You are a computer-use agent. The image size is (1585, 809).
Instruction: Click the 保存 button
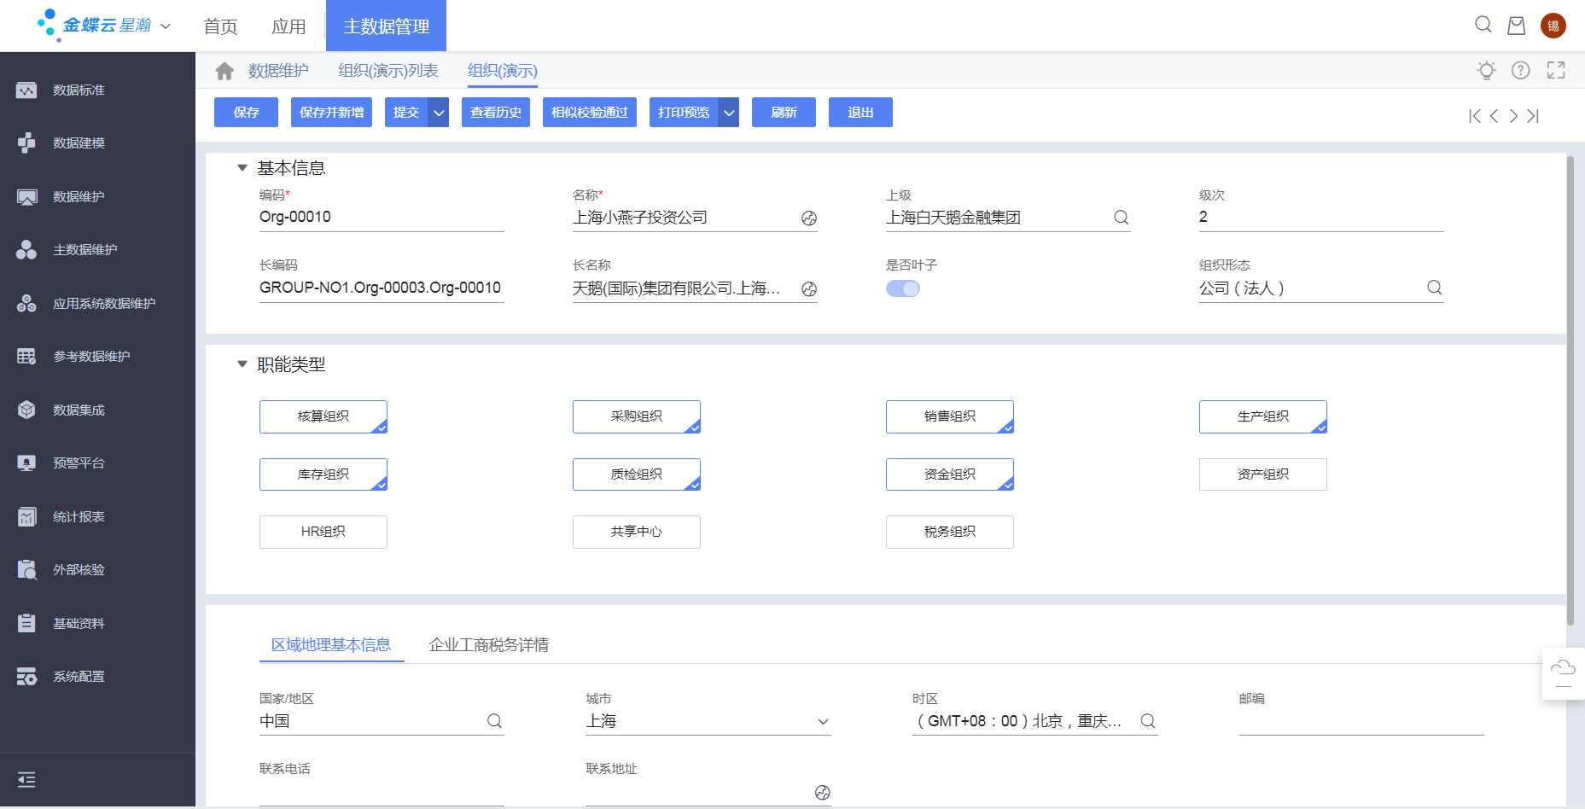246,113
